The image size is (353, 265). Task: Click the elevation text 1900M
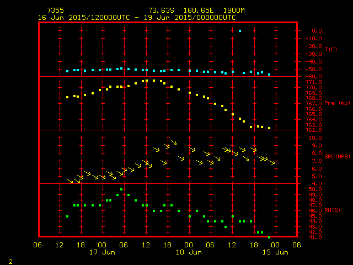tap(234, 10)
